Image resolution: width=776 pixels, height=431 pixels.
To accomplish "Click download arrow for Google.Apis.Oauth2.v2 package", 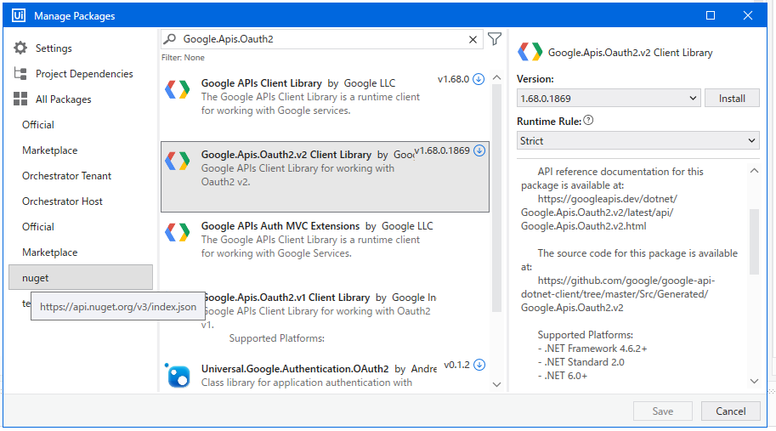I will pos(479,150).
